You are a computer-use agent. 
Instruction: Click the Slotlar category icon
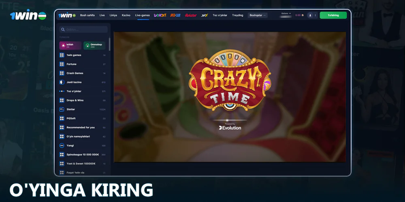click(62, 109)
